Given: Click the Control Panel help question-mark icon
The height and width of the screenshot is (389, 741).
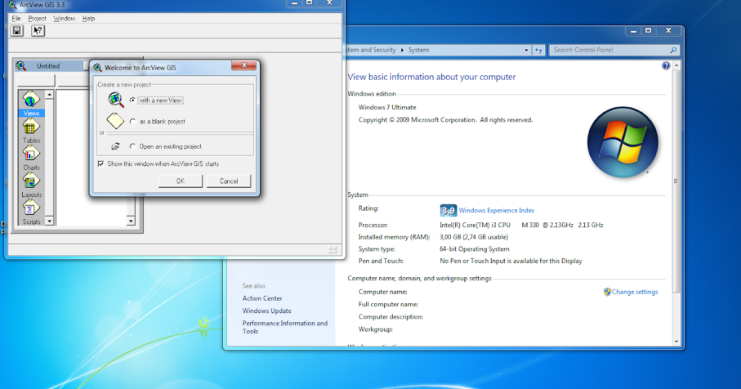Looking at the screenshot, I should point(666,65).
